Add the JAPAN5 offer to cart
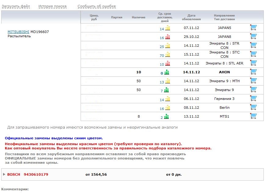Screen dimensions: 269x194 click(253, 28)
